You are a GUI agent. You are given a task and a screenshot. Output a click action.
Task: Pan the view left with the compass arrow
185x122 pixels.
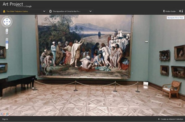[x=5, y=22]
